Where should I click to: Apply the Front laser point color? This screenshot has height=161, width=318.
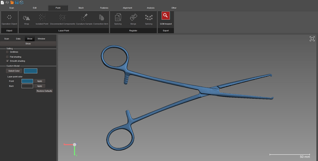pyautogui.click(x=39, y=81)
